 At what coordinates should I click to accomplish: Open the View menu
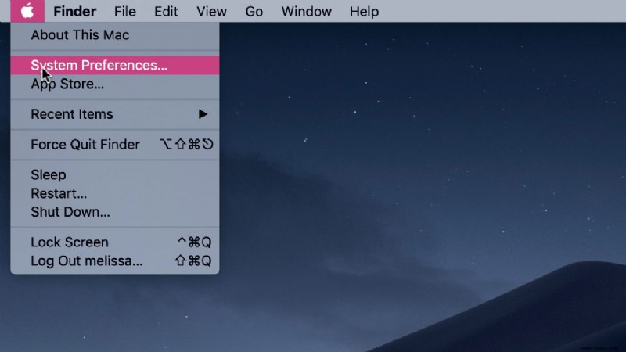click(x=211, y=11)
